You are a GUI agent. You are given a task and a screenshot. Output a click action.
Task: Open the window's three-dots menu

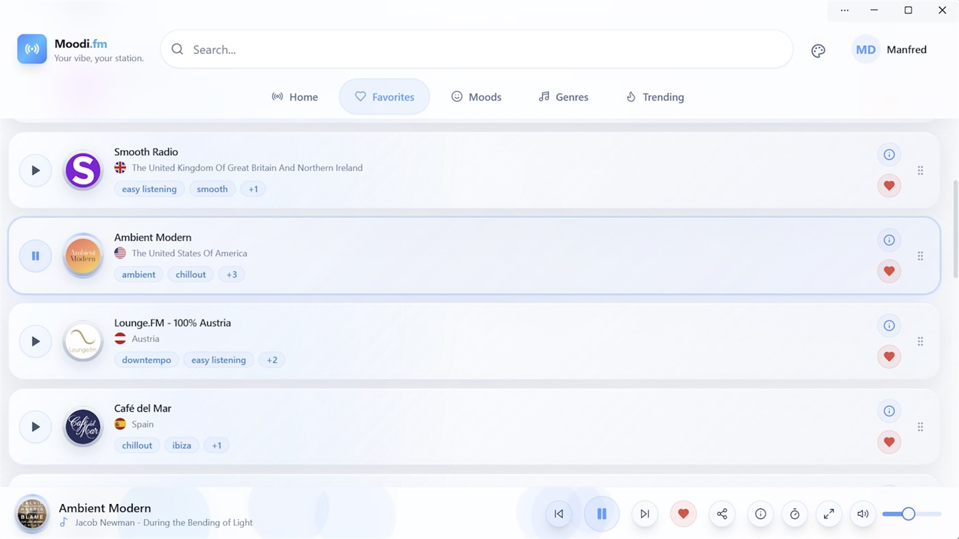point(845,10)
